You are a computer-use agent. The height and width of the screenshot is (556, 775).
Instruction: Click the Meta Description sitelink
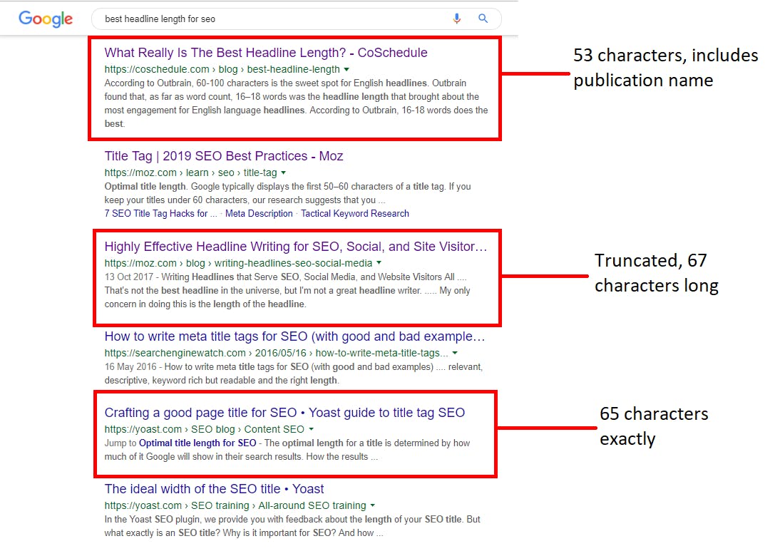(x=259, y=213)
